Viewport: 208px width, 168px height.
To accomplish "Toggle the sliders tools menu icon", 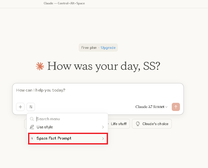I will (31, 107).
